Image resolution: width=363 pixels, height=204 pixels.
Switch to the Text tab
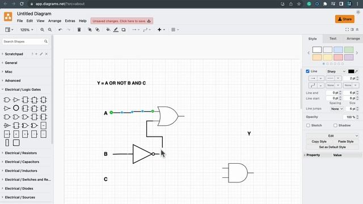333,39
